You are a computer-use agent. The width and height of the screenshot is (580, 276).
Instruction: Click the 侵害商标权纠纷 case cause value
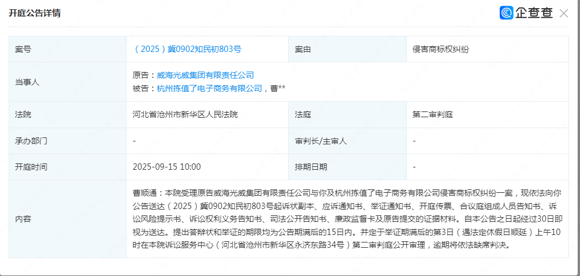(441, 49)
